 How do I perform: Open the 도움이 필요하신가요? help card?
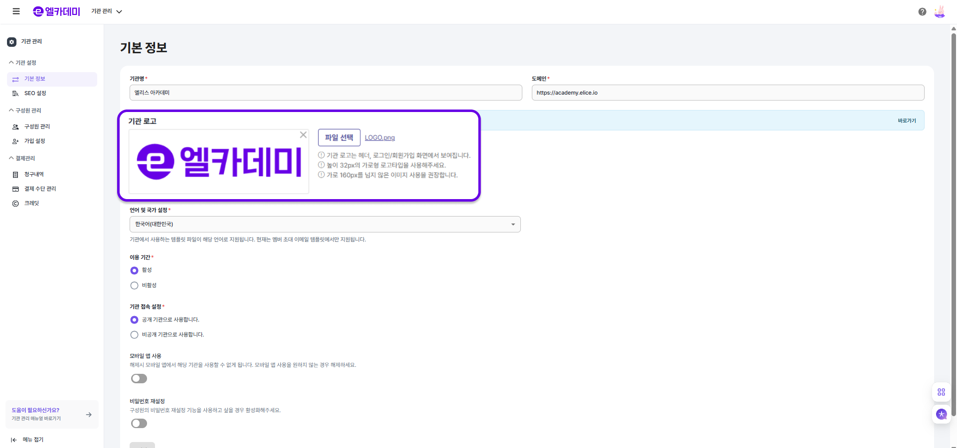point(52,414)
